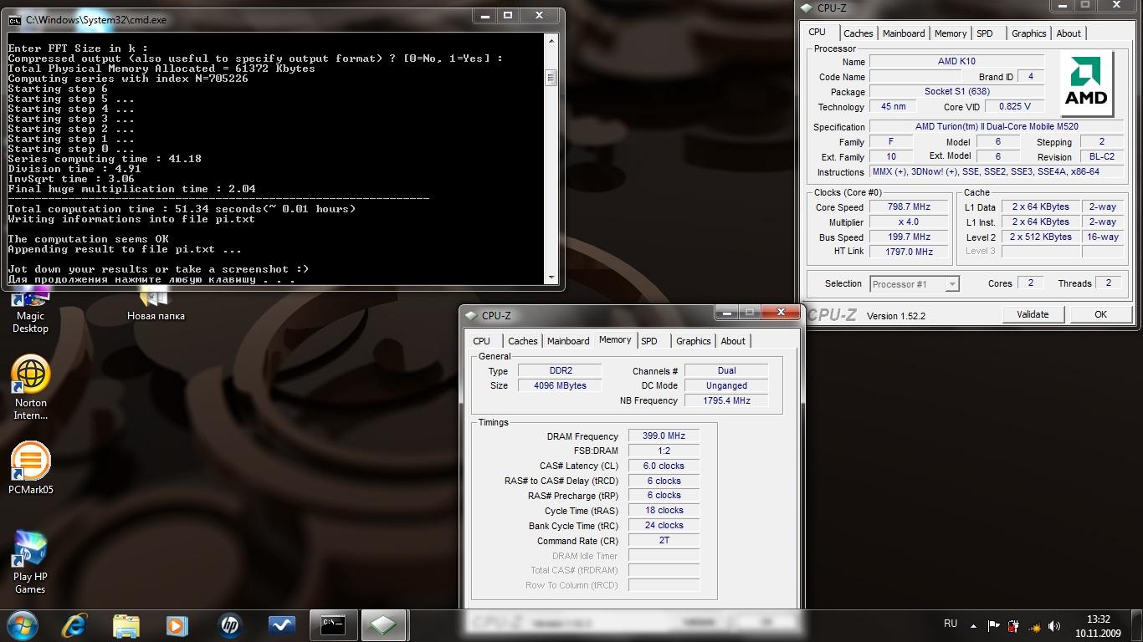
Task: Click the OK button in CPU-Z
Action: (x=1100, y=314)
